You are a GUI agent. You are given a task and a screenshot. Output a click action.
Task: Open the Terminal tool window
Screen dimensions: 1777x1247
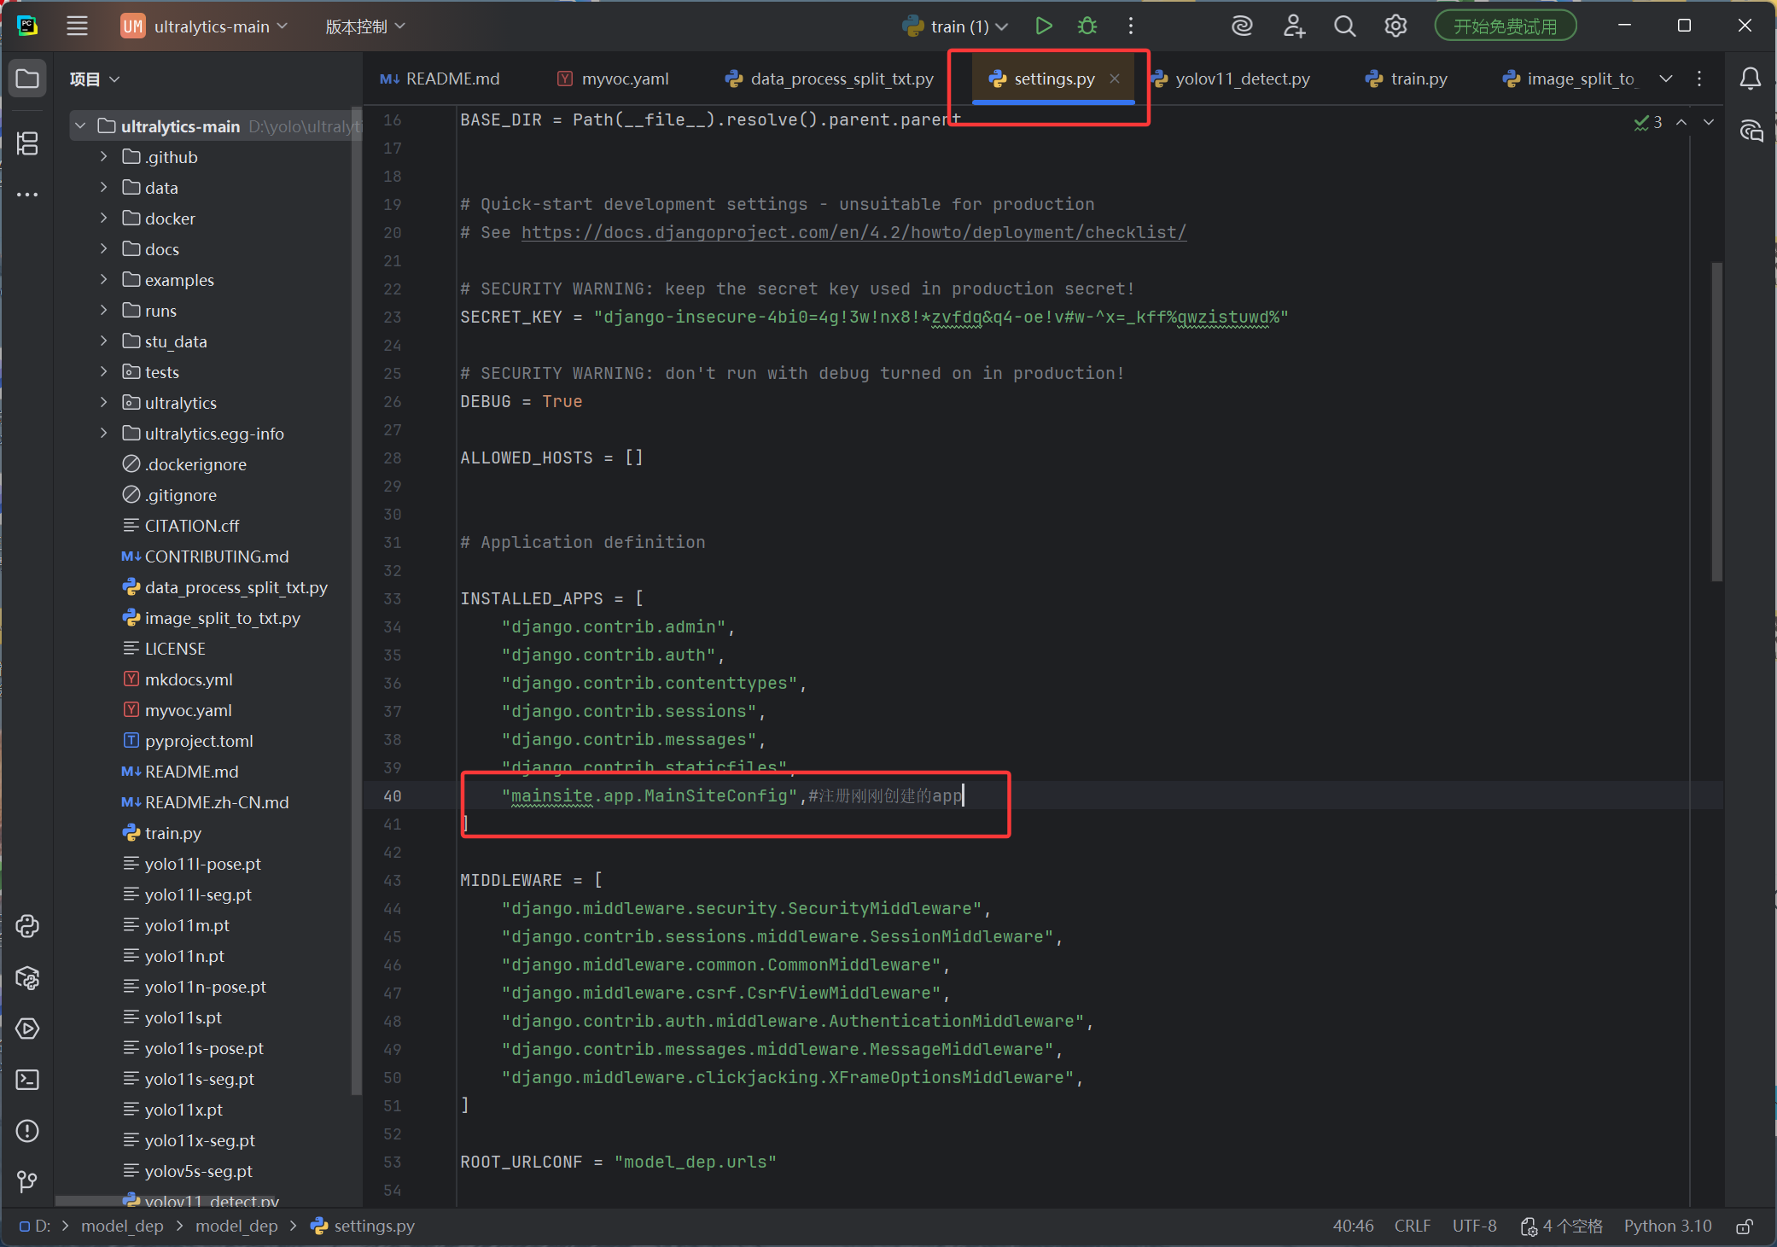27,1080
